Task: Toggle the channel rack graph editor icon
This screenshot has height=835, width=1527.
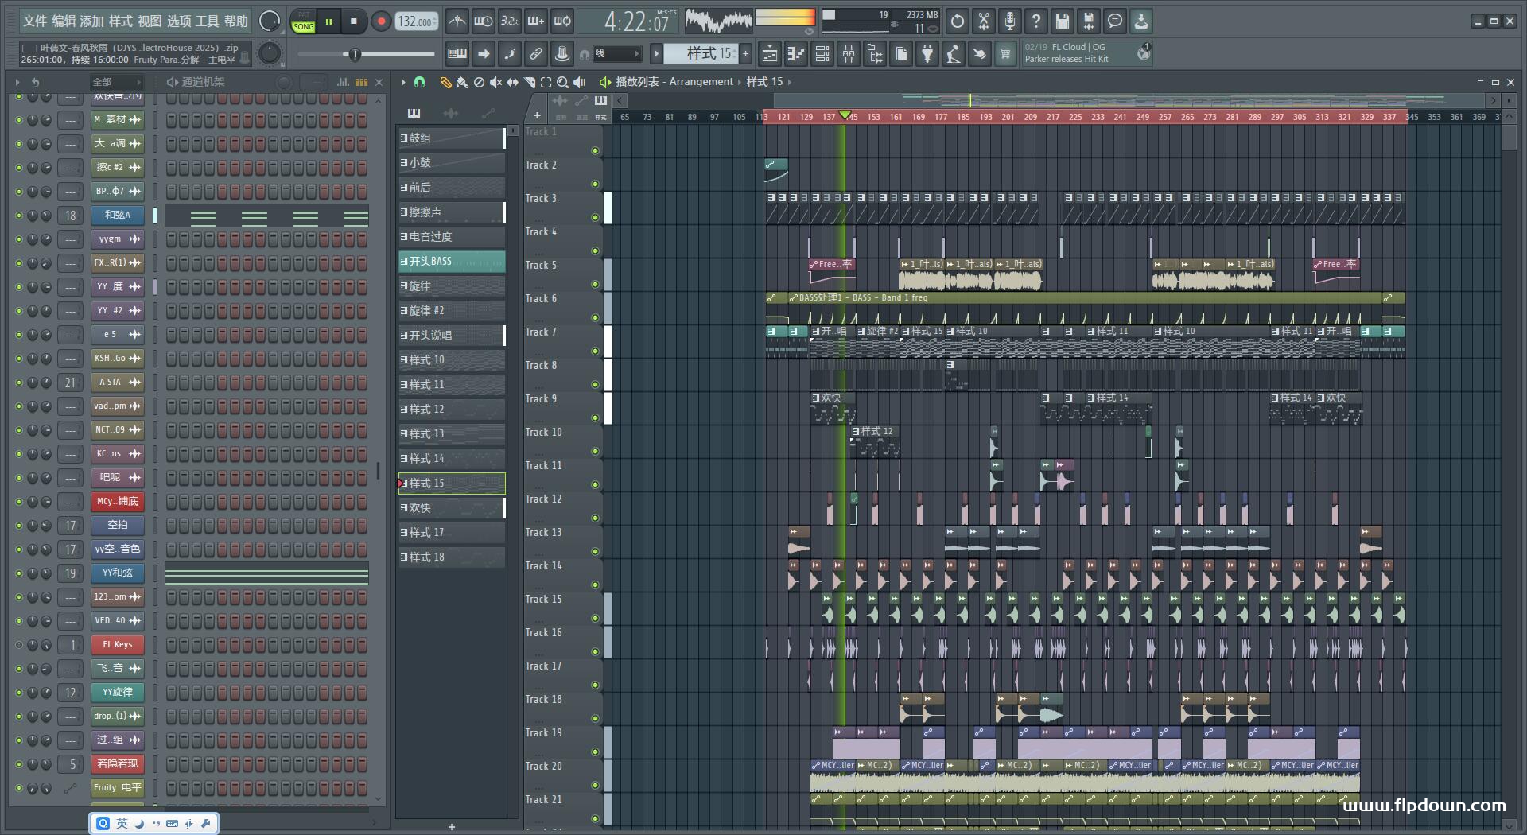Action: coord(343,82)
